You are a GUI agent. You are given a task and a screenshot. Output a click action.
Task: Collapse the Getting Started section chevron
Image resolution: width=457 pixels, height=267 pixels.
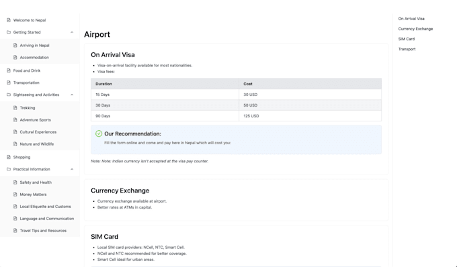coord(72,32)
